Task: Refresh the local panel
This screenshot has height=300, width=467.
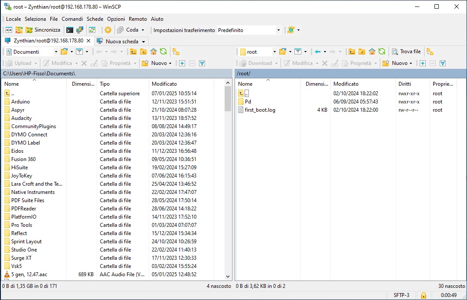Action: click(x=163, y=52)
